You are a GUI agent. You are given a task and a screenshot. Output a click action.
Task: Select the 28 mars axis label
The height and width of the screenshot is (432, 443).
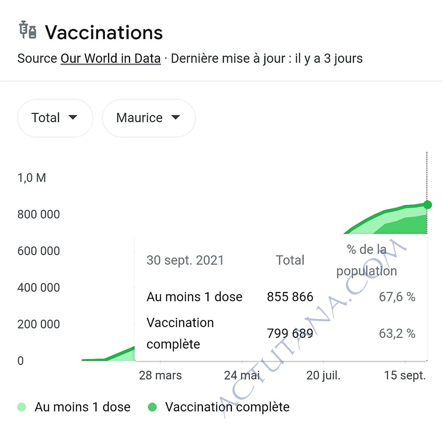point(160,375)
